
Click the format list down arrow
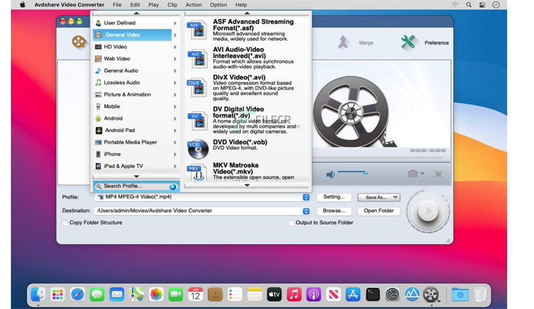click(247, 186)
